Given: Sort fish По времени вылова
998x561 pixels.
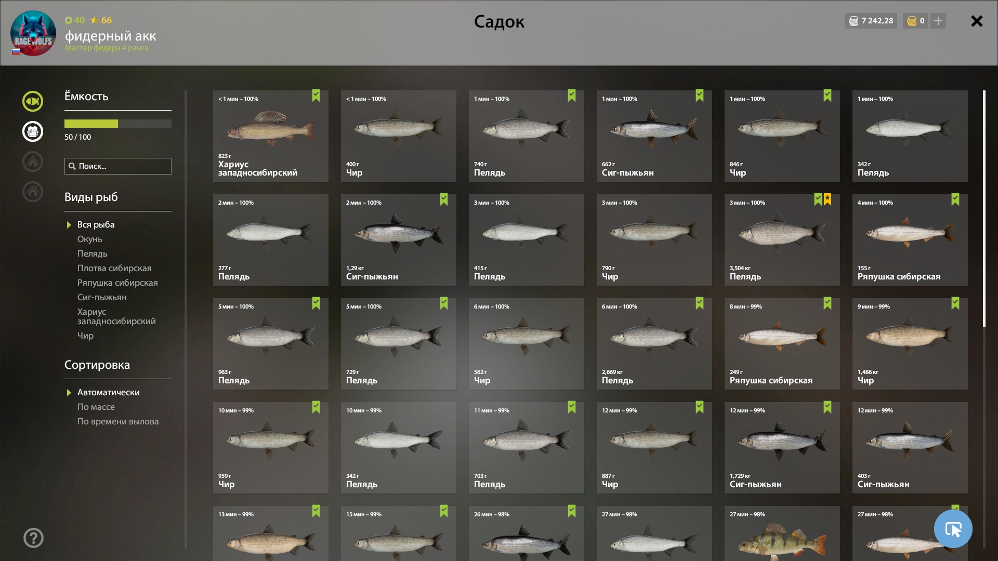Looking at the screenshot, I should 118,421.
